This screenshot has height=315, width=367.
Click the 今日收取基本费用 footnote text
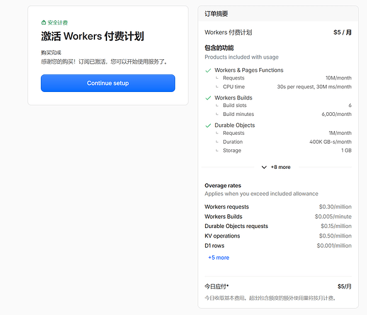tap(270, 298)
